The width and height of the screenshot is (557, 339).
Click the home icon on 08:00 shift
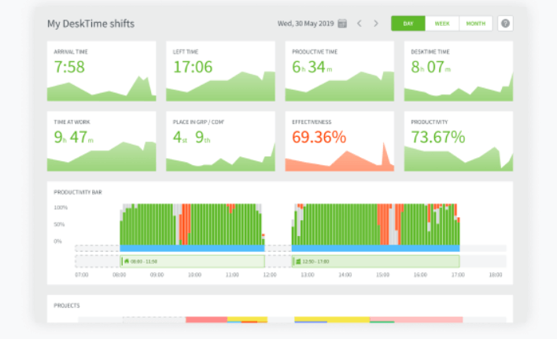tap(127, 261)
